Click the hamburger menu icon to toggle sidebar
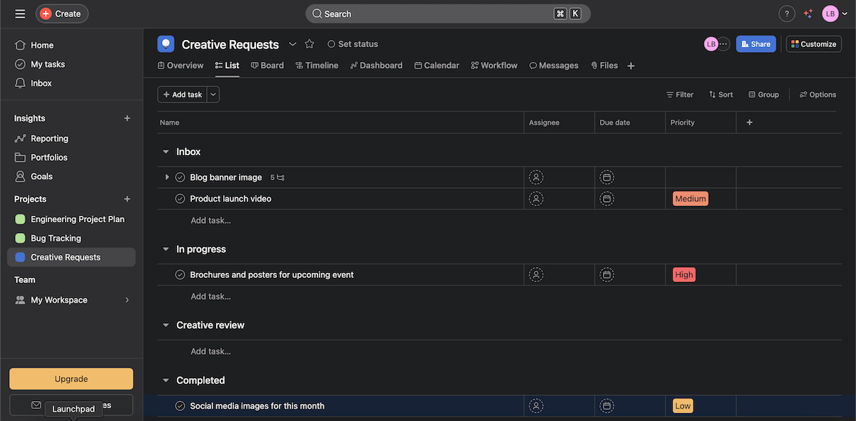The height and width of the screenshot is (421, 856). pyautogui.click(x=20, y=14)
